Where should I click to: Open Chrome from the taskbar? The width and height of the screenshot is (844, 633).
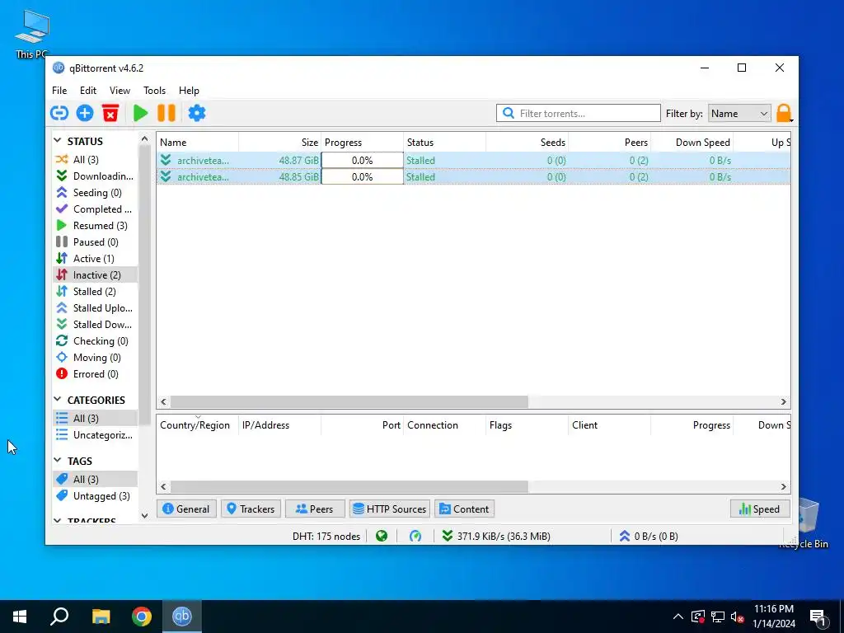[142, 617]
